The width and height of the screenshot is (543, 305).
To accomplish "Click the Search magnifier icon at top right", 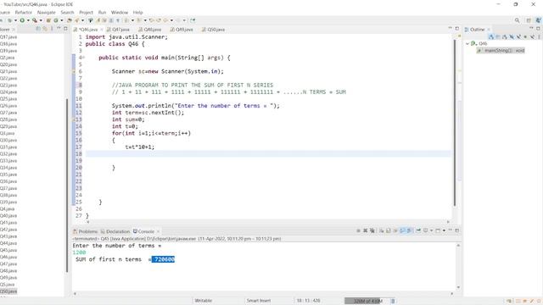I will pos(517,20).
